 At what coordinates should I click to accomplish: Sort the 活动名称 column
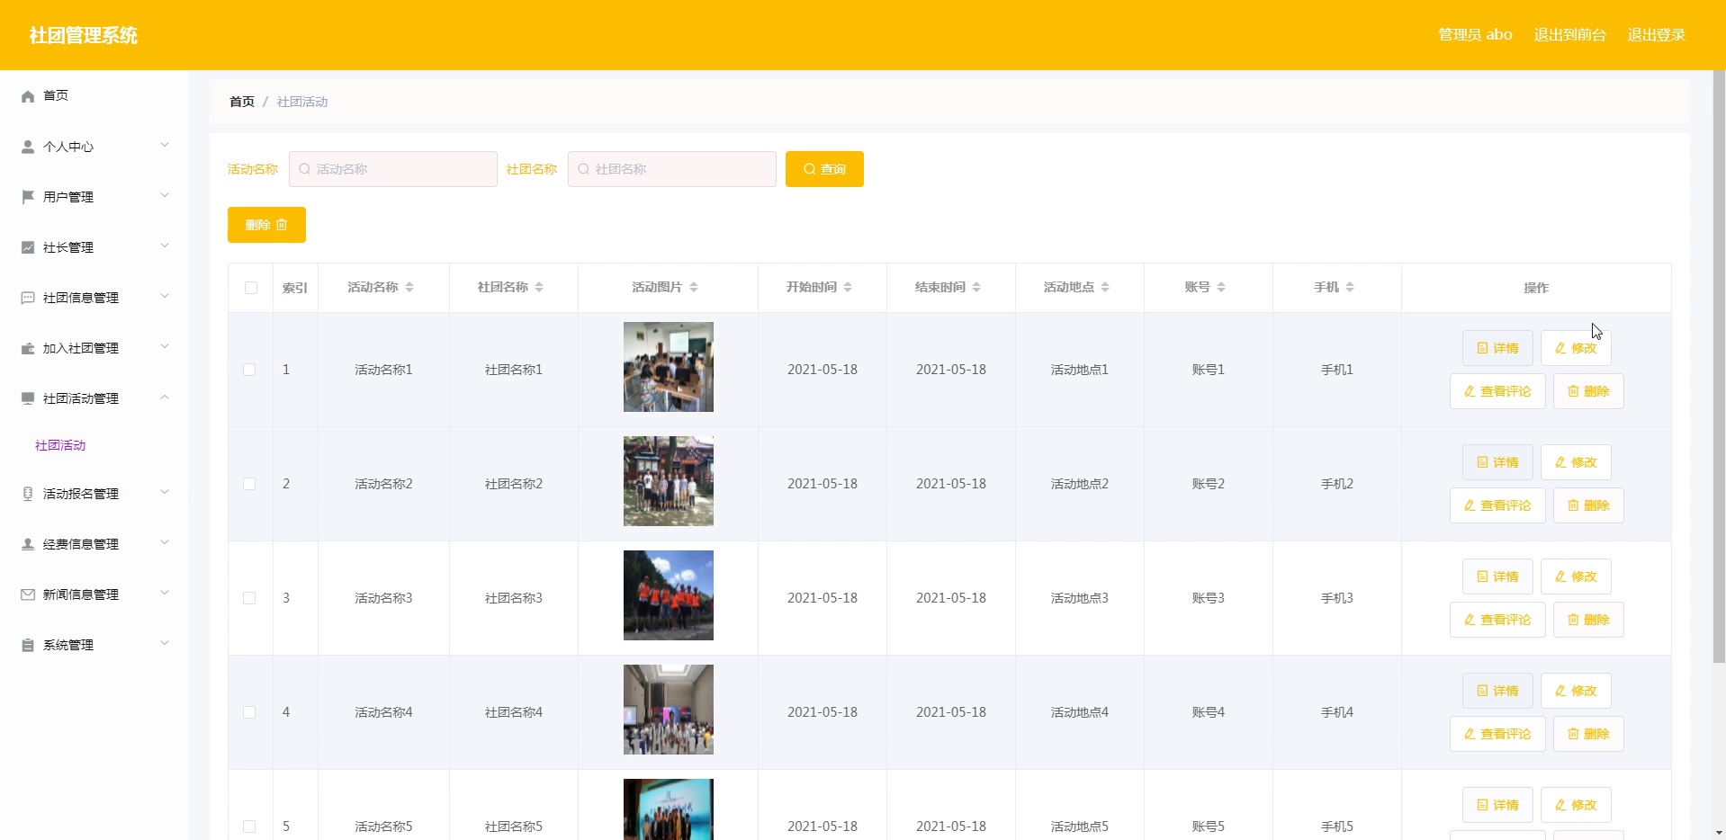click(409, 287)
